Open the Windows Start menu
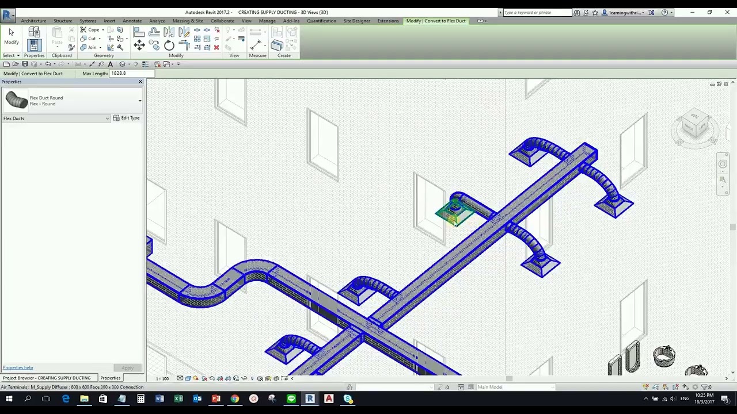The width and height of the screenshot is (737, 414). 9,398
